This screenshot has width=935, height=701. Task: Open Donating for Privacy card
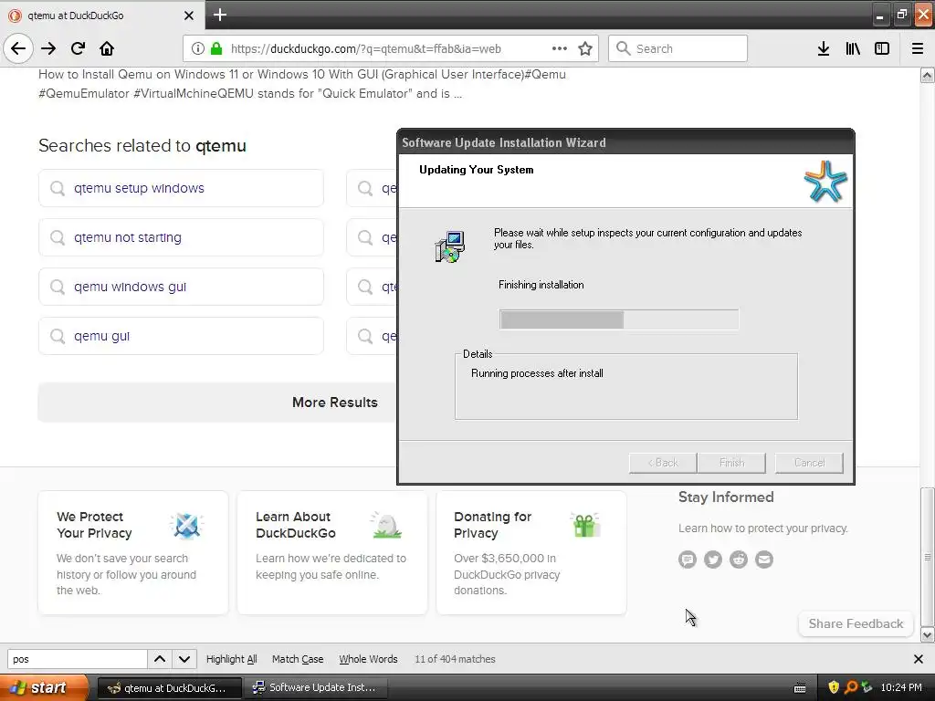tap(531, 552)
